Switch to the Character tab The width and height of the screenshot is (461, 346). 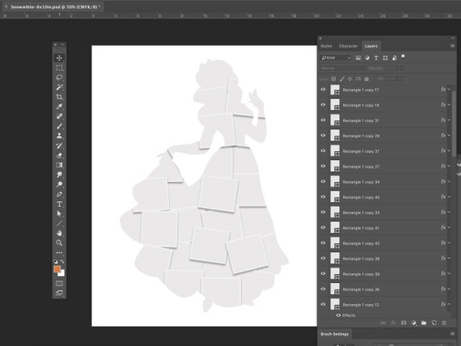pyautogui.click(x=349, y=46)
